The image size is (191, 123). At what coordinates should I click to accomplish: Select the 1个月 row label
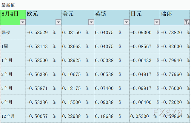[13, 60]
